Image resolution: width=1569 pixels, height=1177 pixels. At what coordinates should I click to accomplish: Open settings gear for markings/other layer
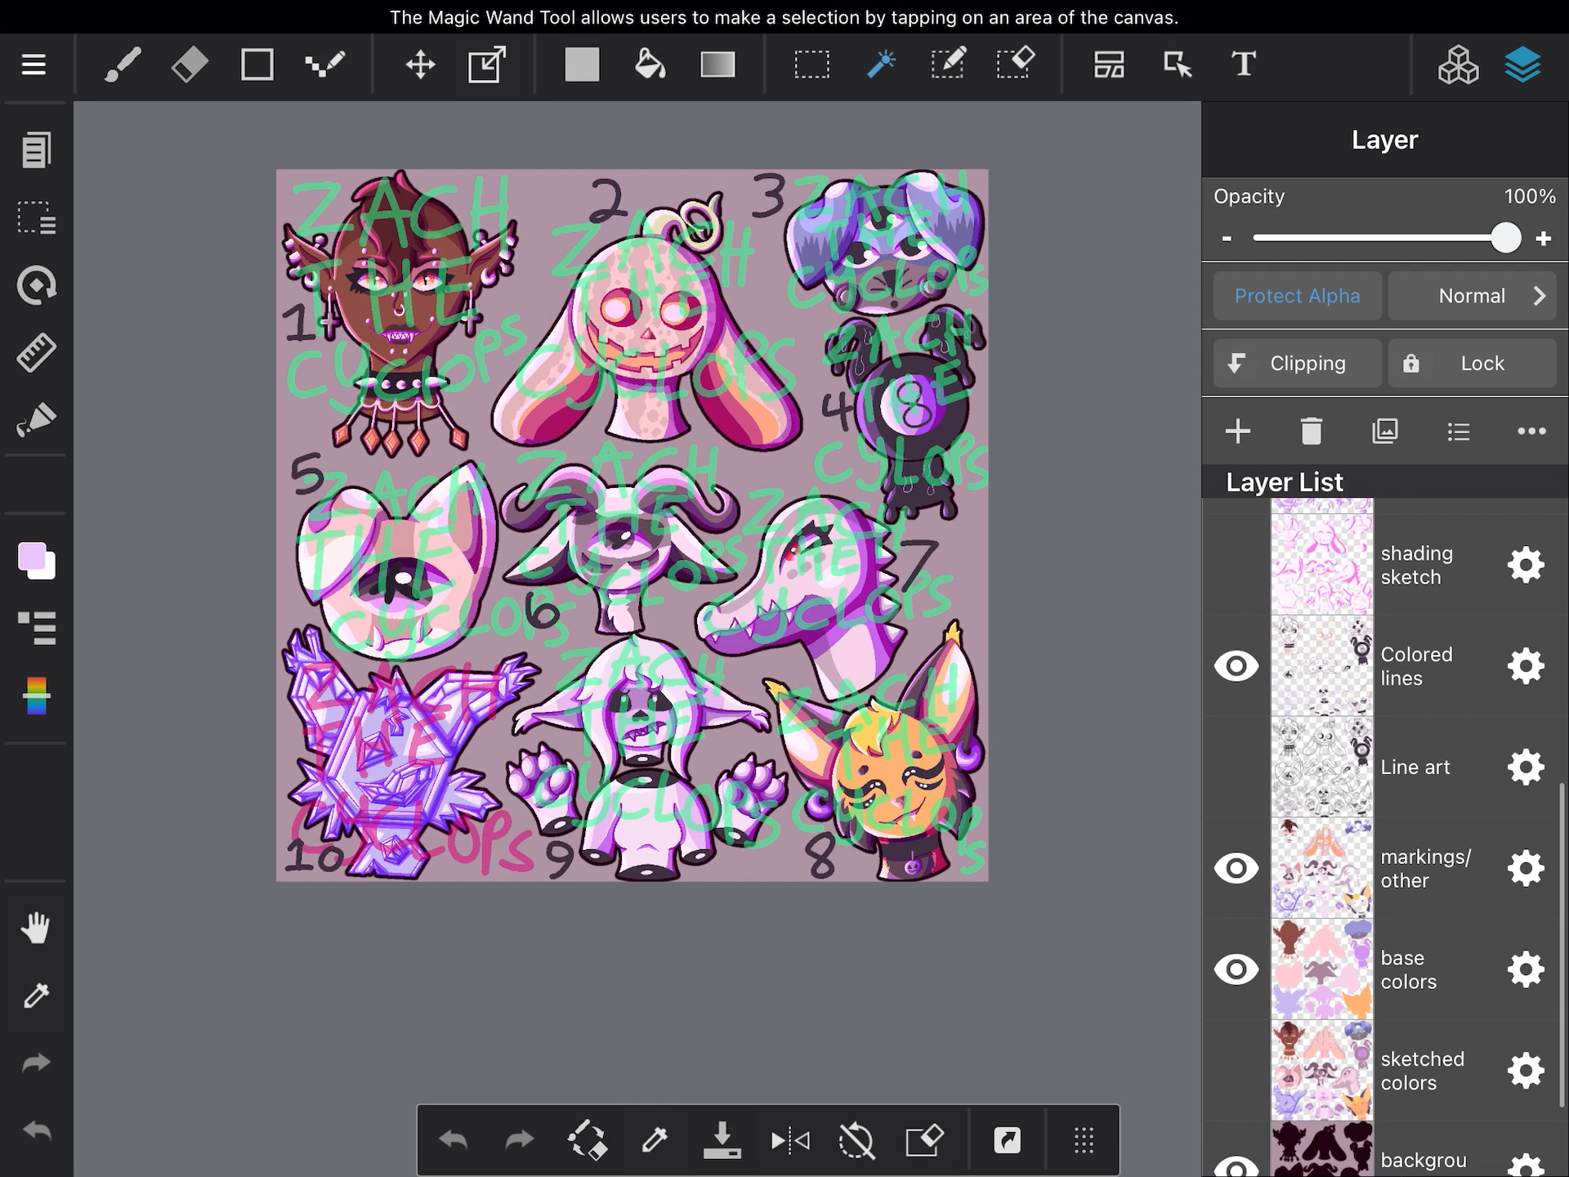coord(1526,868)
